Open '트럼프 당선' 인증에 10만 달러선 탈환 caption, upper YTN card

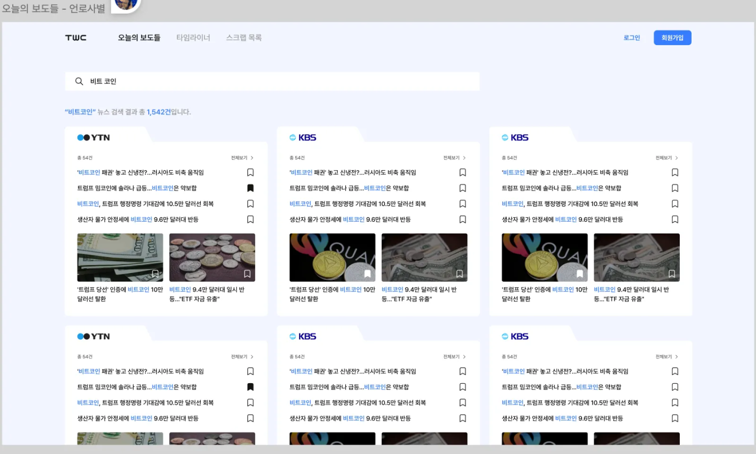pyautogui.click(x=120, y=294)
